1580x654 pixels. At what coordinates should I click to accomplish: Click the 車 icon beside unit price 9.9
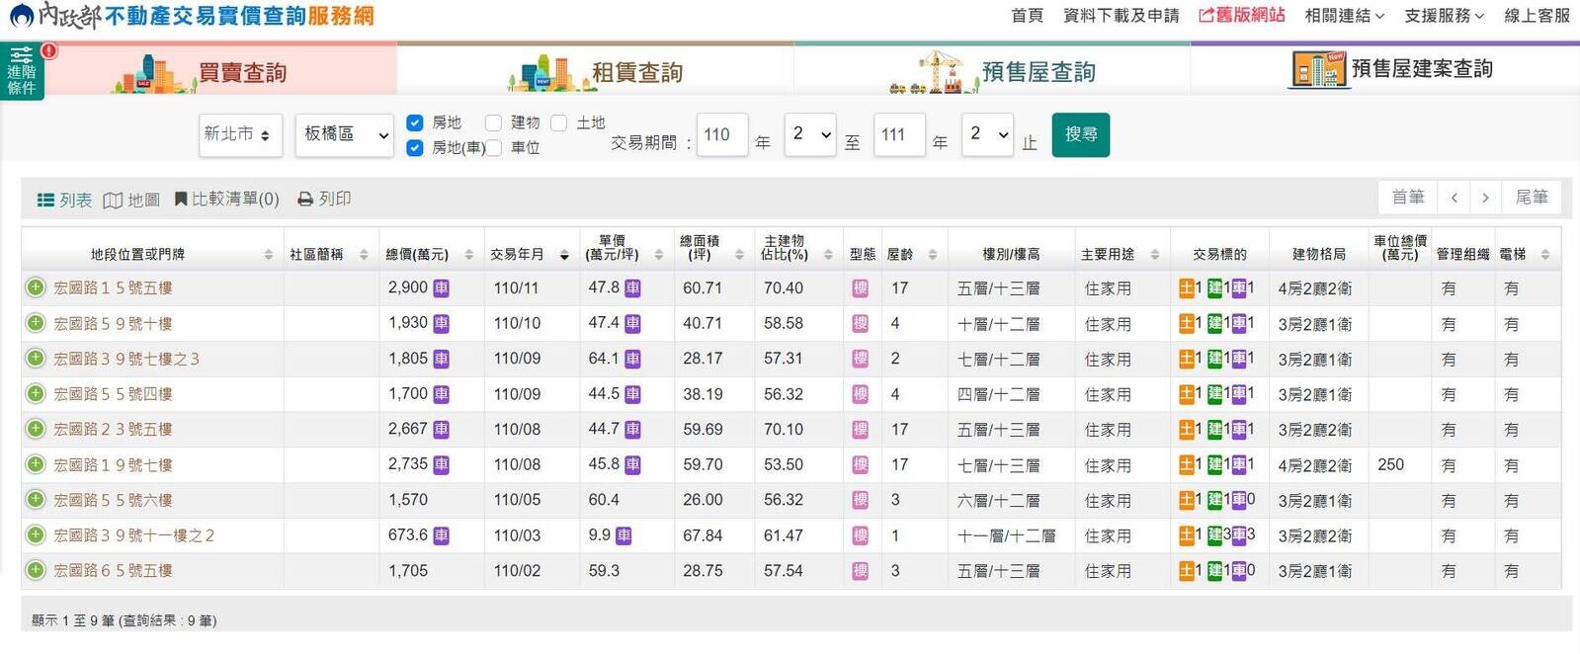(x=624, y=535)
